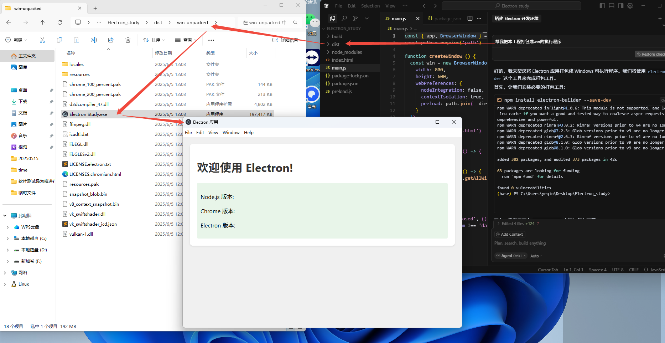
Task: Open the 排序 sort dropdown
Action: pyautogui.click(x=154, y=40)
